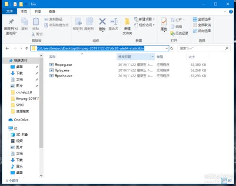This screenshot has width=236, height=186.
Task: Open 3D Objects in navigation pane
Action: (19, 135)
